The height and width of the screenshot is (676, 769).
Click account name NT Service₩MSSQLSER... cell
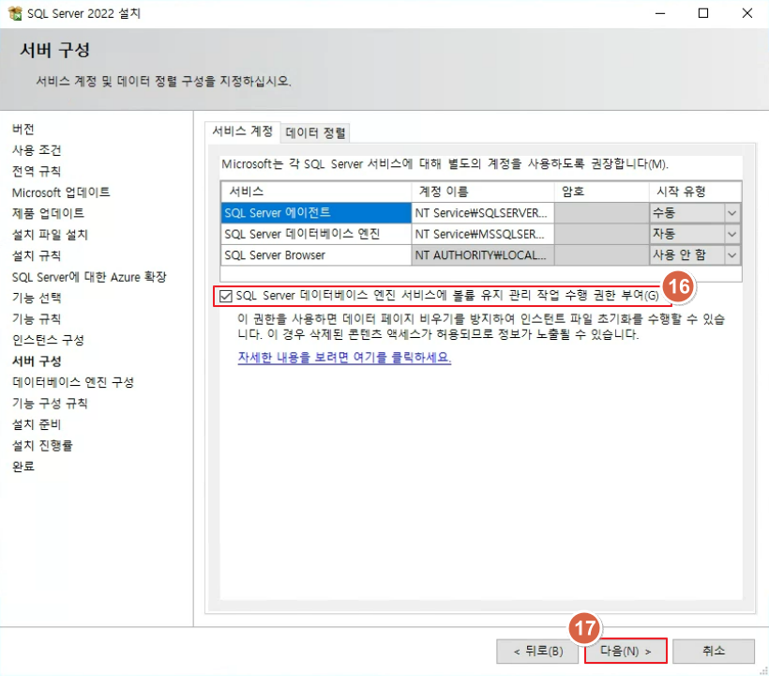point(483,234)
